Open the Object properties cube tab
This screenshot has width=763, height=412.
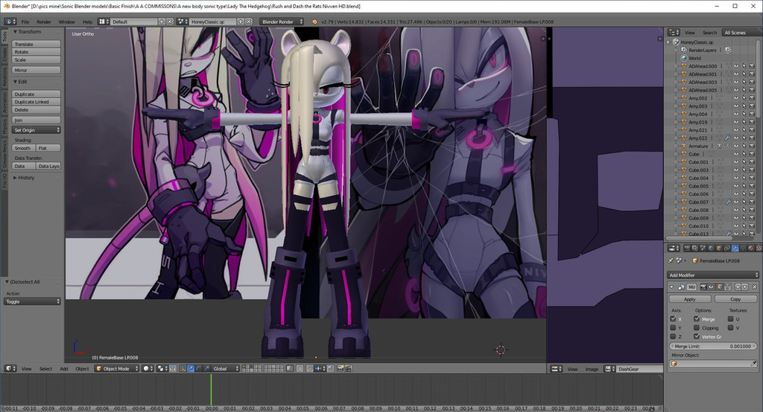[719, 248]
